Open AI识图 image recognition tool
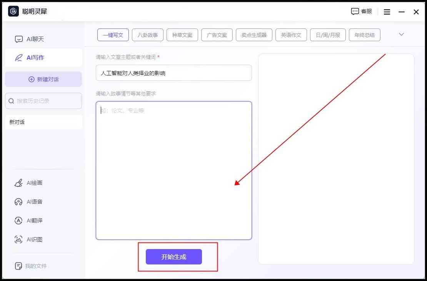 click(18, 239)
